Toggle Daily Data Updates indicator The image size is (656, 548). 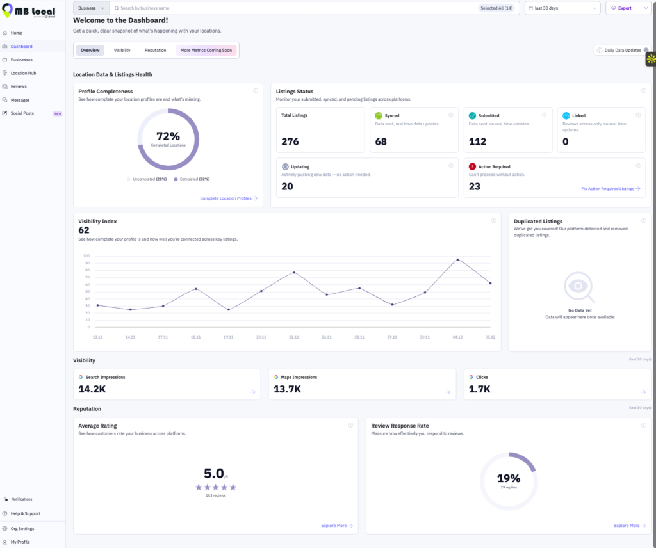coord(646,50)
